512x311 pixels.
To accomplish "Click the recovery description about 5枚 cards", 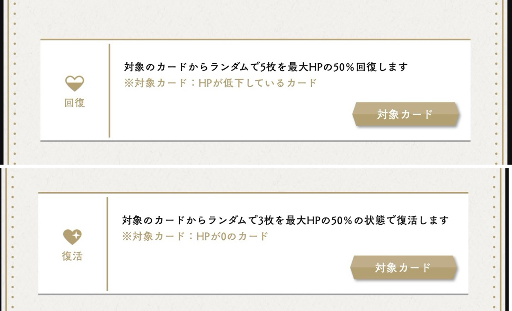I will (266, 67).
